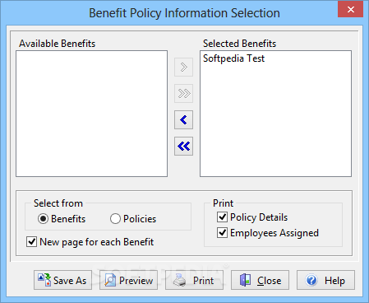Select the Benefits radio button
The image size is (369, 303).
(43, 219)
